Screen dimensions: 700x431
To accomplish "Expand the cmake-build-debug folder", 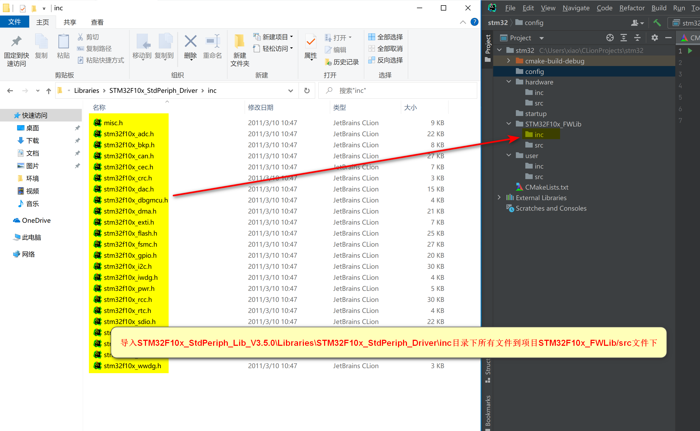I will coord(508,61).
